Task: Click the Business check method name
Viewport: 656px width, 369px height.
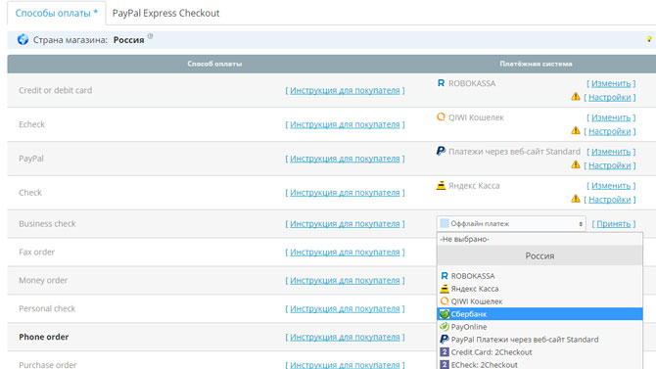Action: tap(47, 224)
